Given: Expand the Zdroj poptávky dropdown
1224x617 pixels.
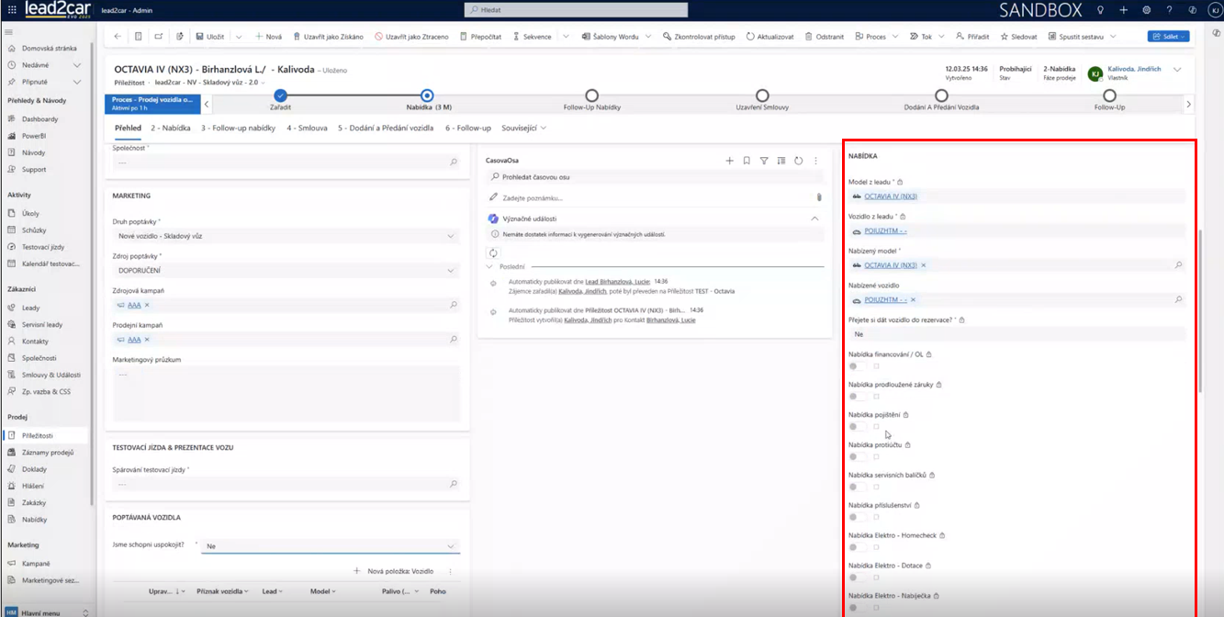Looking at the screenshot, I should pyautogui.click(x=451, y=271).
